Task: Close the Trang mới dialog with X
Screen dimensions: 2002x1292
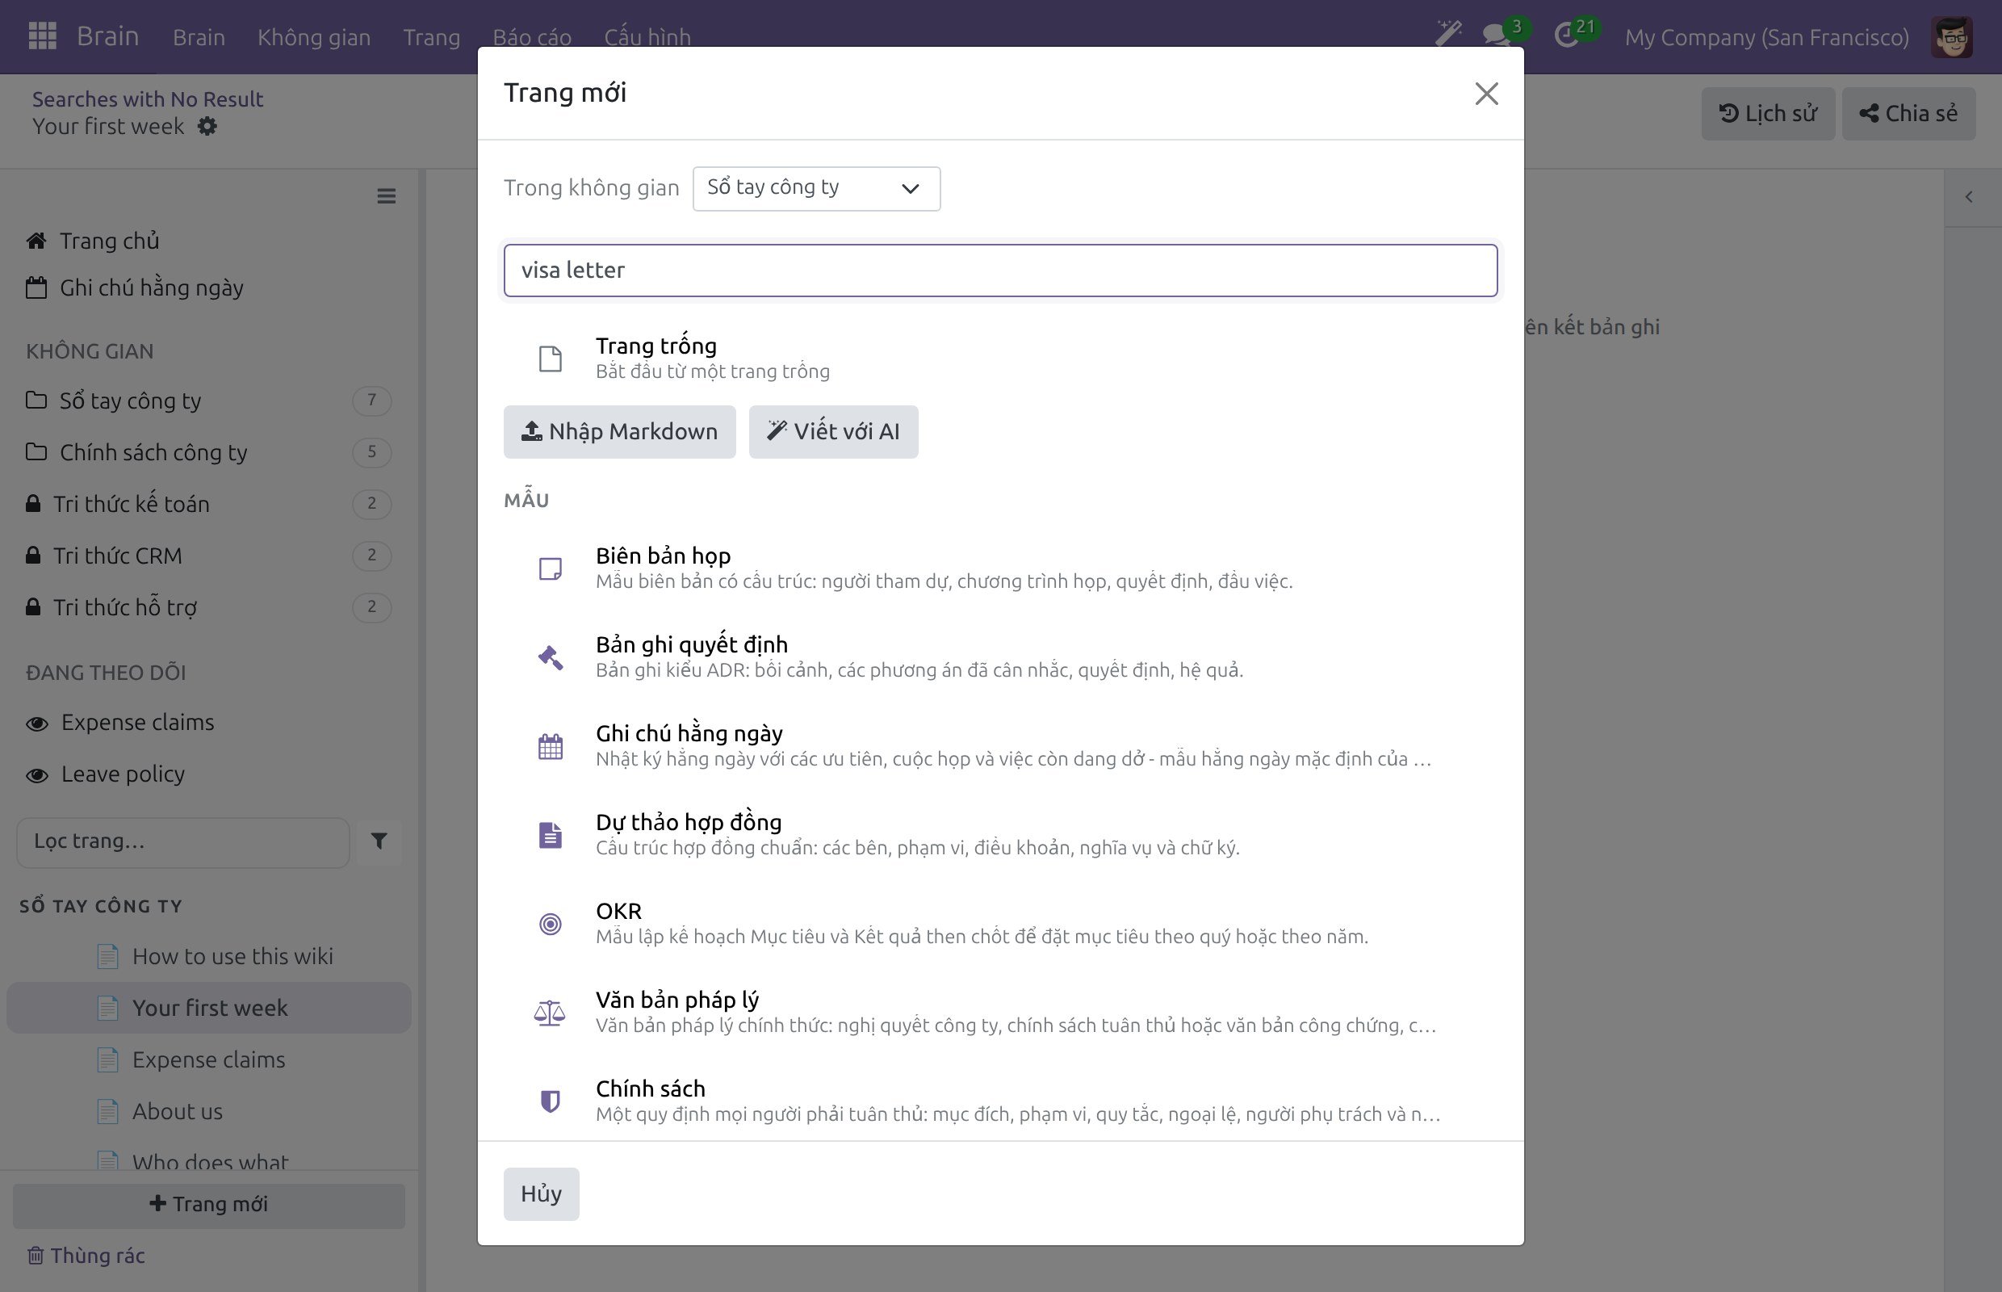Action: (1486, 93)
